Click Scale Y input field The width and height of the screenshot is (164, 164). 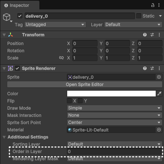(x=117, y=58)
